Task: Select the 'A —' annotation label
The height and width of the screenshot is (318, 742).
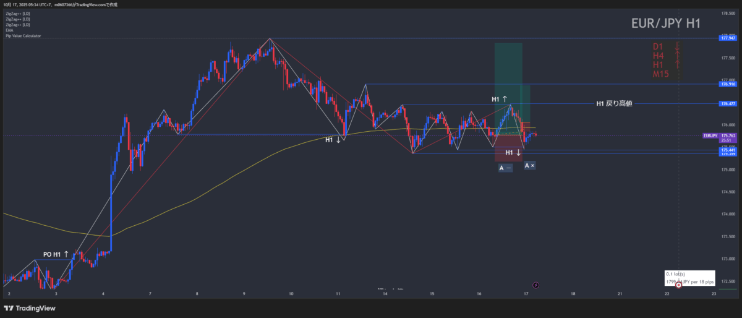Action: 505,168
